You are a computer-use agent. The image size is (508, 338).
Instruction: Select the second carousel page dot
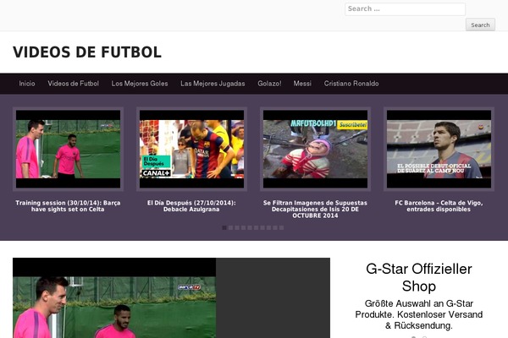tap(230, 227)
